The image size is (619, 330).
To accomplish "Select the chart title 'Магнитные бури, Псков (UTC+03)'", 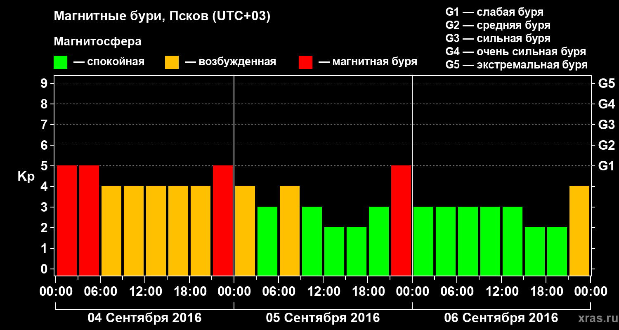I will pos(162,17).
